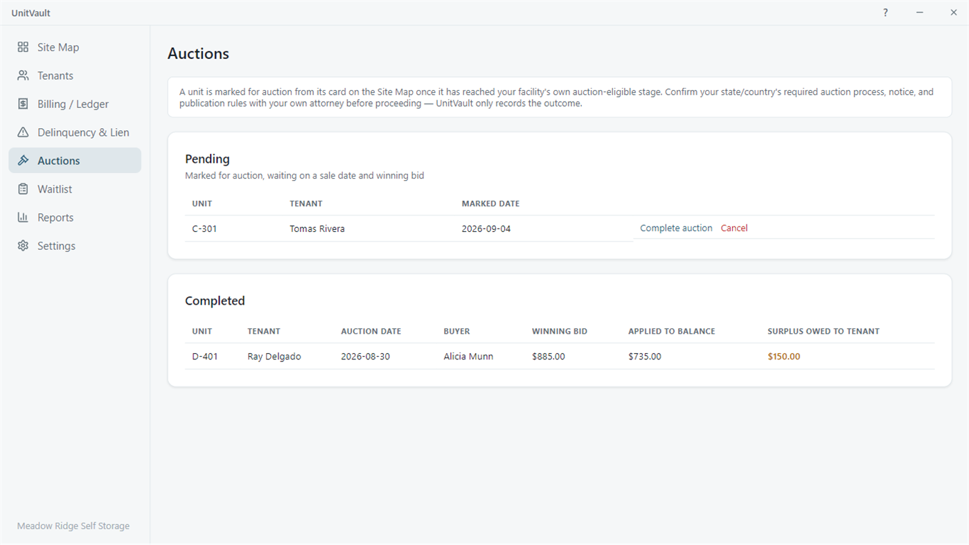This screenshot has height=545, width=969.
Task: Click auction date 2026-08-30
Action: (x=366, y=357)
